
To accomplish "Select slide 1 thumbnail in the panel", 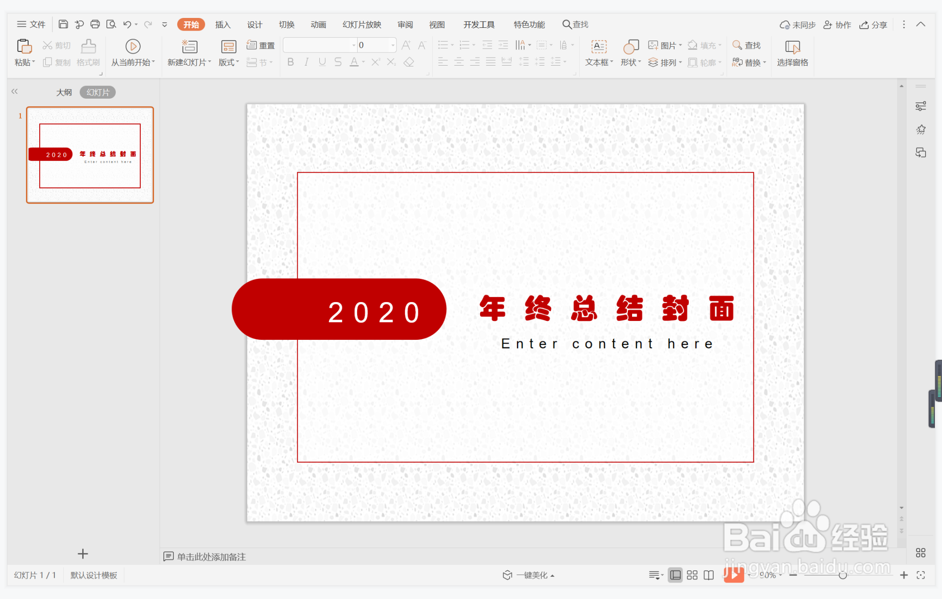I will click(90, 155).
